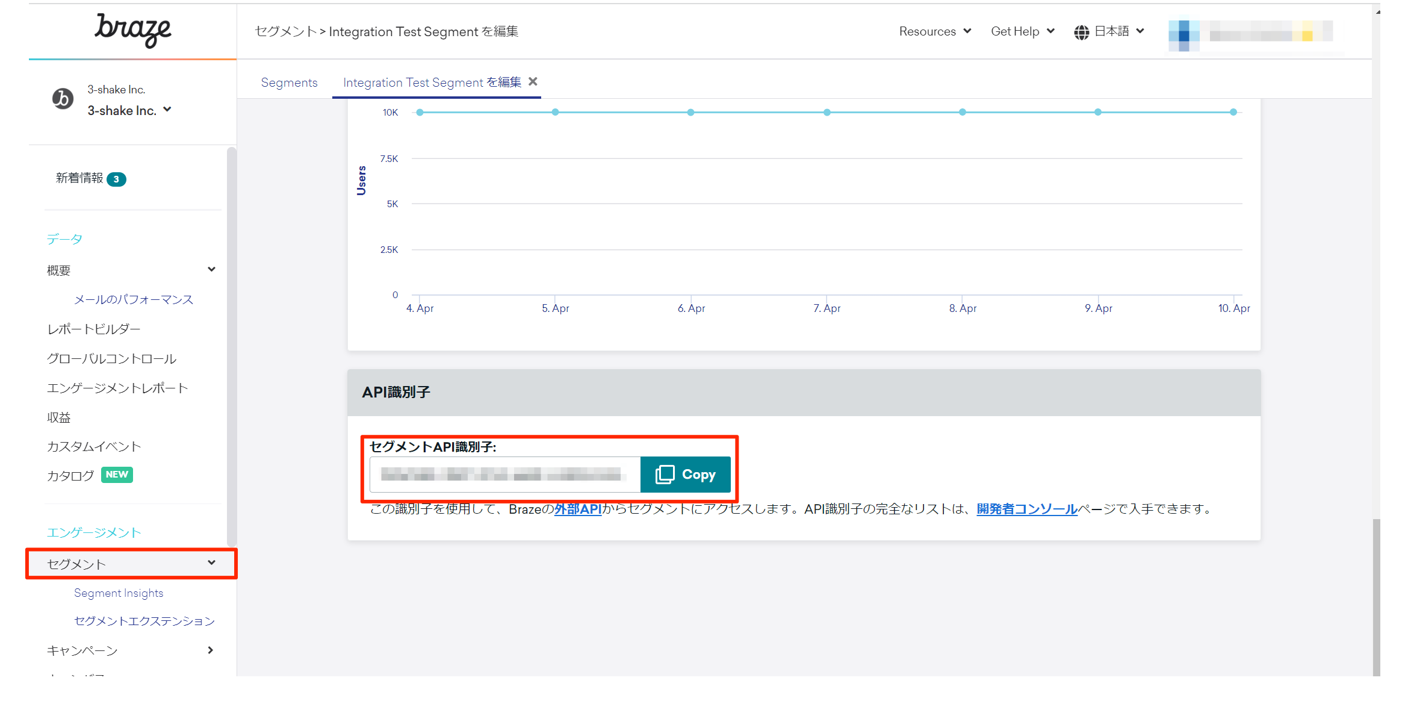The width and height of the screenshot is (1405, 701).
Task: Open カタログ in the sidebar
Action: click(x=70, y=476)
